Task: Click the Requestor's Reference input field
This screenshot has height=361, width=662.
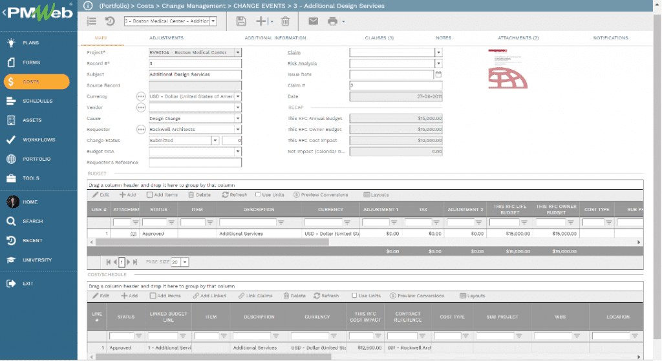Action: pyautogui.click(x=195, y=162)
